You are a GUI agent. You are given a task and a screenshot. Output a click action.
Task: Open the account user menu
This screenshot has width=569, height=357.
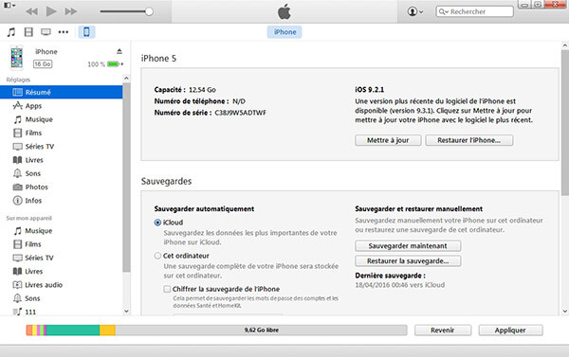415,11
